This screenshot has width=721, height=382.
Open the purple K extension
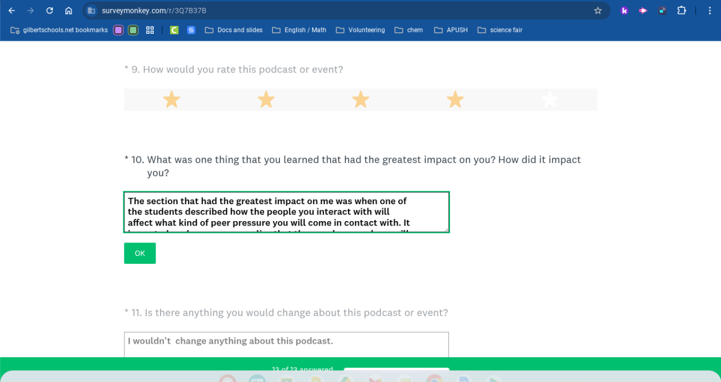point(624,11)
